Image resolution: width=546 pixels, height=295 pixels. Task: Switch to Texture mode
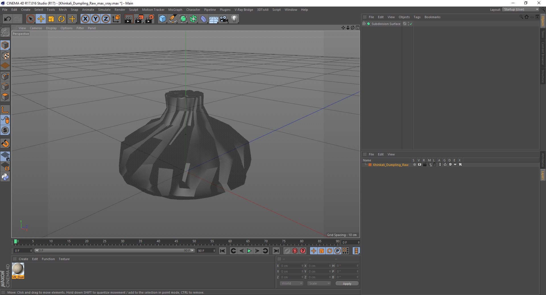[5, 56]
